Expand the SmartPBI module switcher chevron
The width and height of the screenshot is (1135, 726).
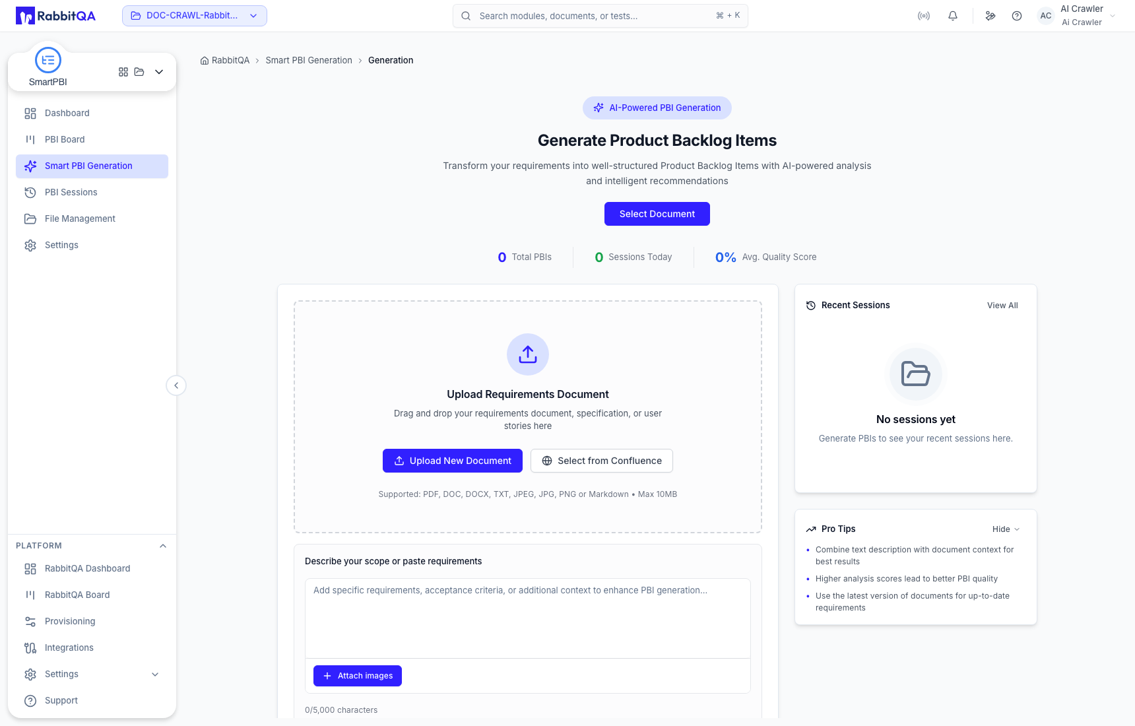159,72
